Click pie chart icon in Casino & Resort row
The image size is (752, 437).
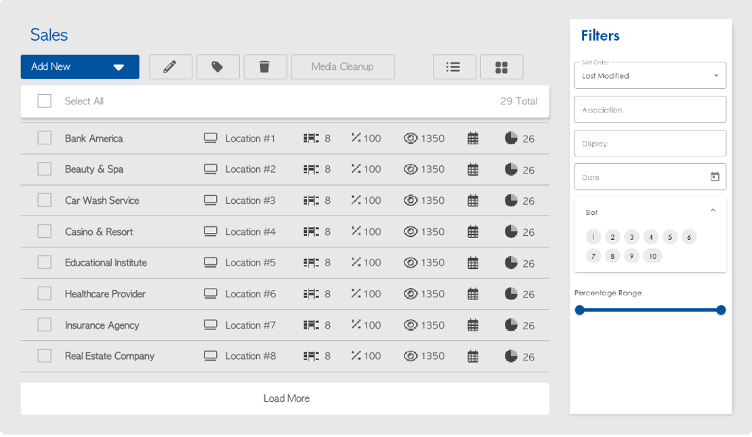coord(511,232)
